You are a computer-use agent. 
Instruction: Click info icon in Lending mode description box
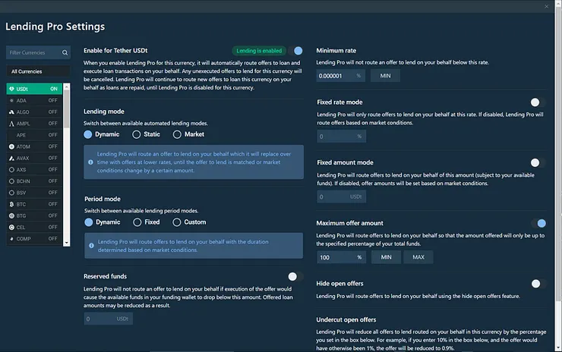tap(90, 162)
